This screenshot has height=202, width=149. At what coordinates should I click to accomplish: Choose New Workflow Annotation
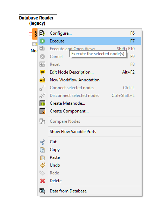click(x=90, y=80)
